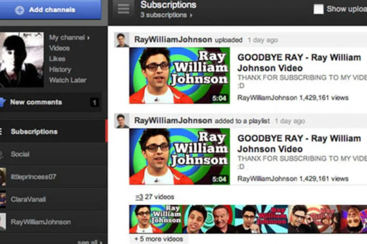Open the playlist post's GOODBYE RAY title
The width and height of the screenshot is (367, 244).
[299, 143]
